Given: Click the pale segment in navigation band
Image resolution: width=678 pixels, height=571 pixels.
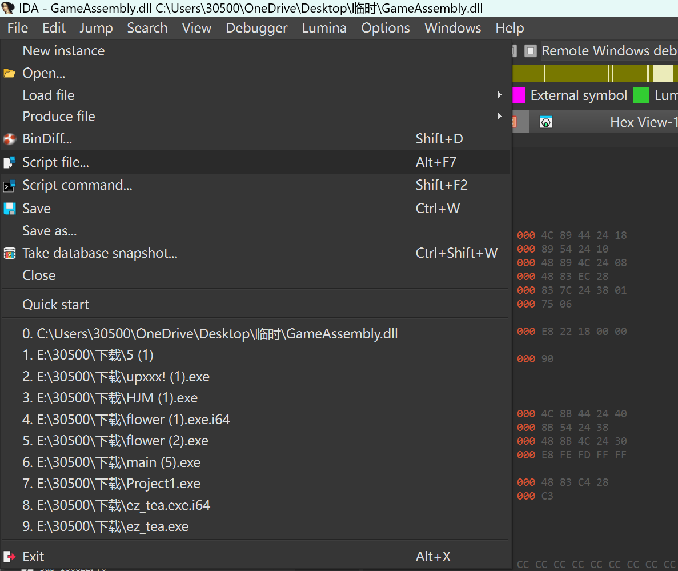Looking at the screenshot, I should (663, 73).
